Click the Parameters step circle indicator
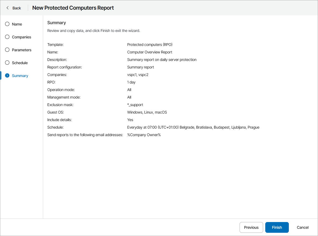 [x=7, y=50]
